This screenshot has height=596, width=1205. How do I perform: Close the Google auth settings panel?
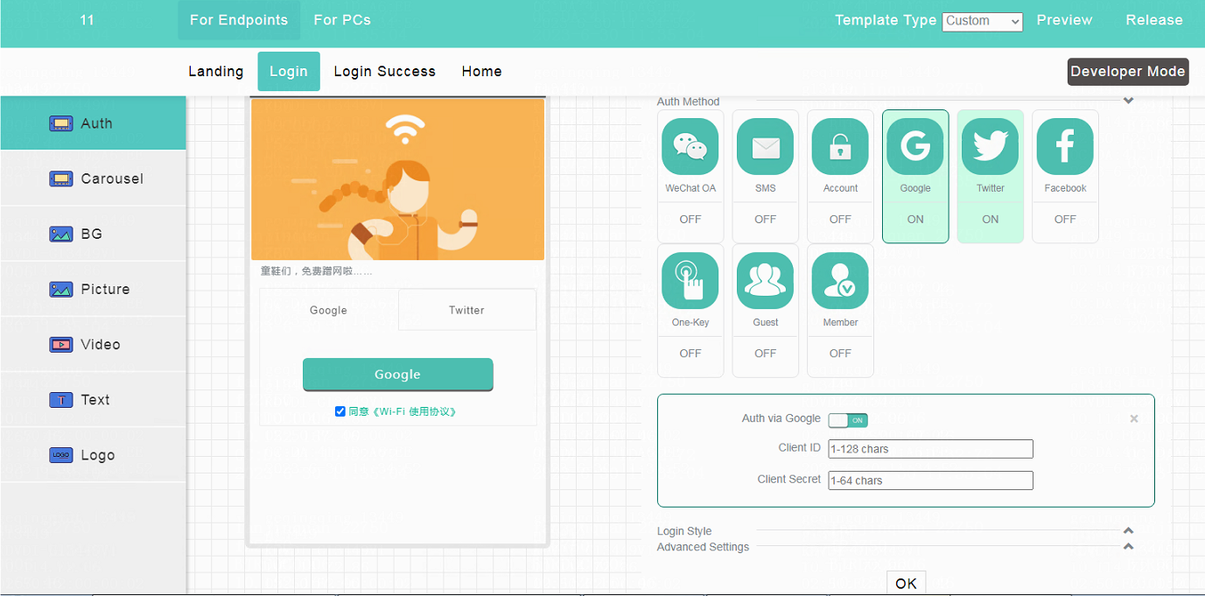coord(1134,419)
